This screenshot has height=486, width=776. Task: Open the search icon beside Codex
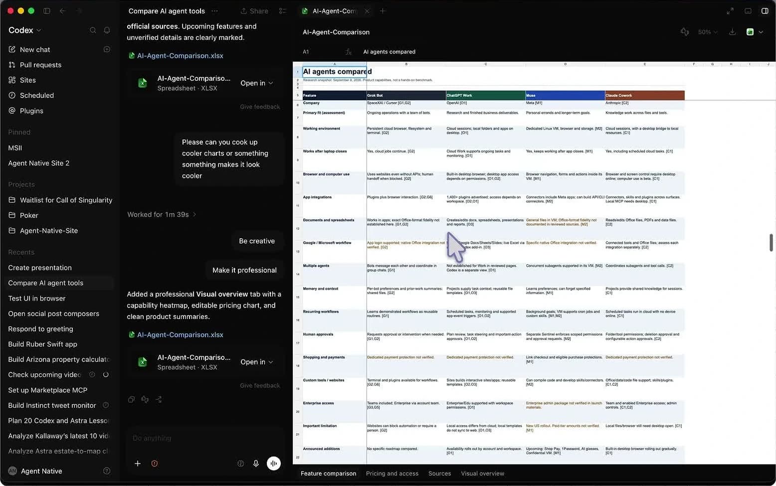click(93, 30)
